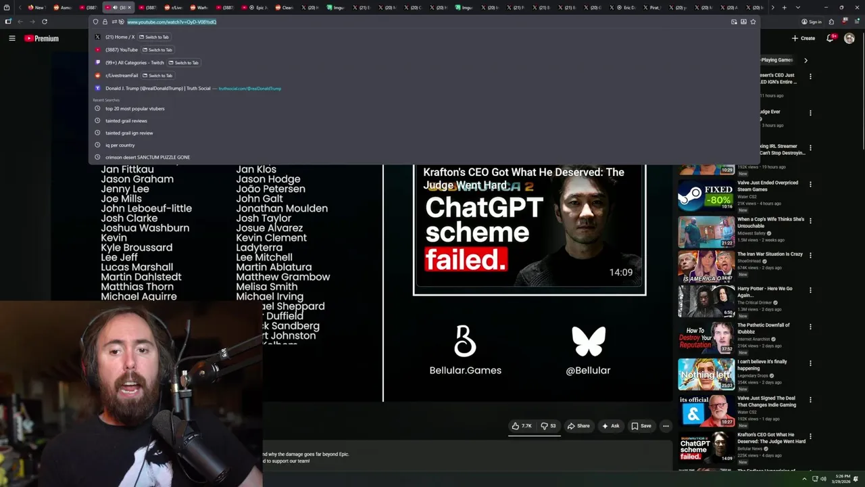Show next category chips with right chevron
Viewport: 865px width, 487px height.
point(806,60)
